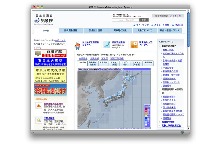Open the 東日本大震災 blue banner

pyautogui.click(x=50, y=62)
